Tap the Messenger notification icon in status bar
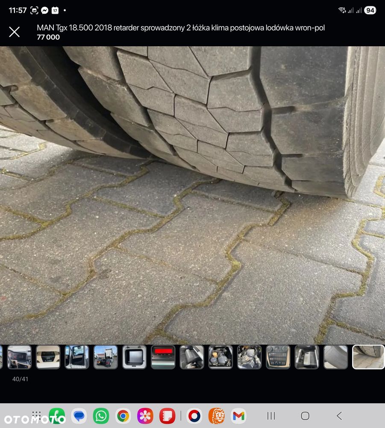This screenshot has width=385, height=428. click(45, 10)
